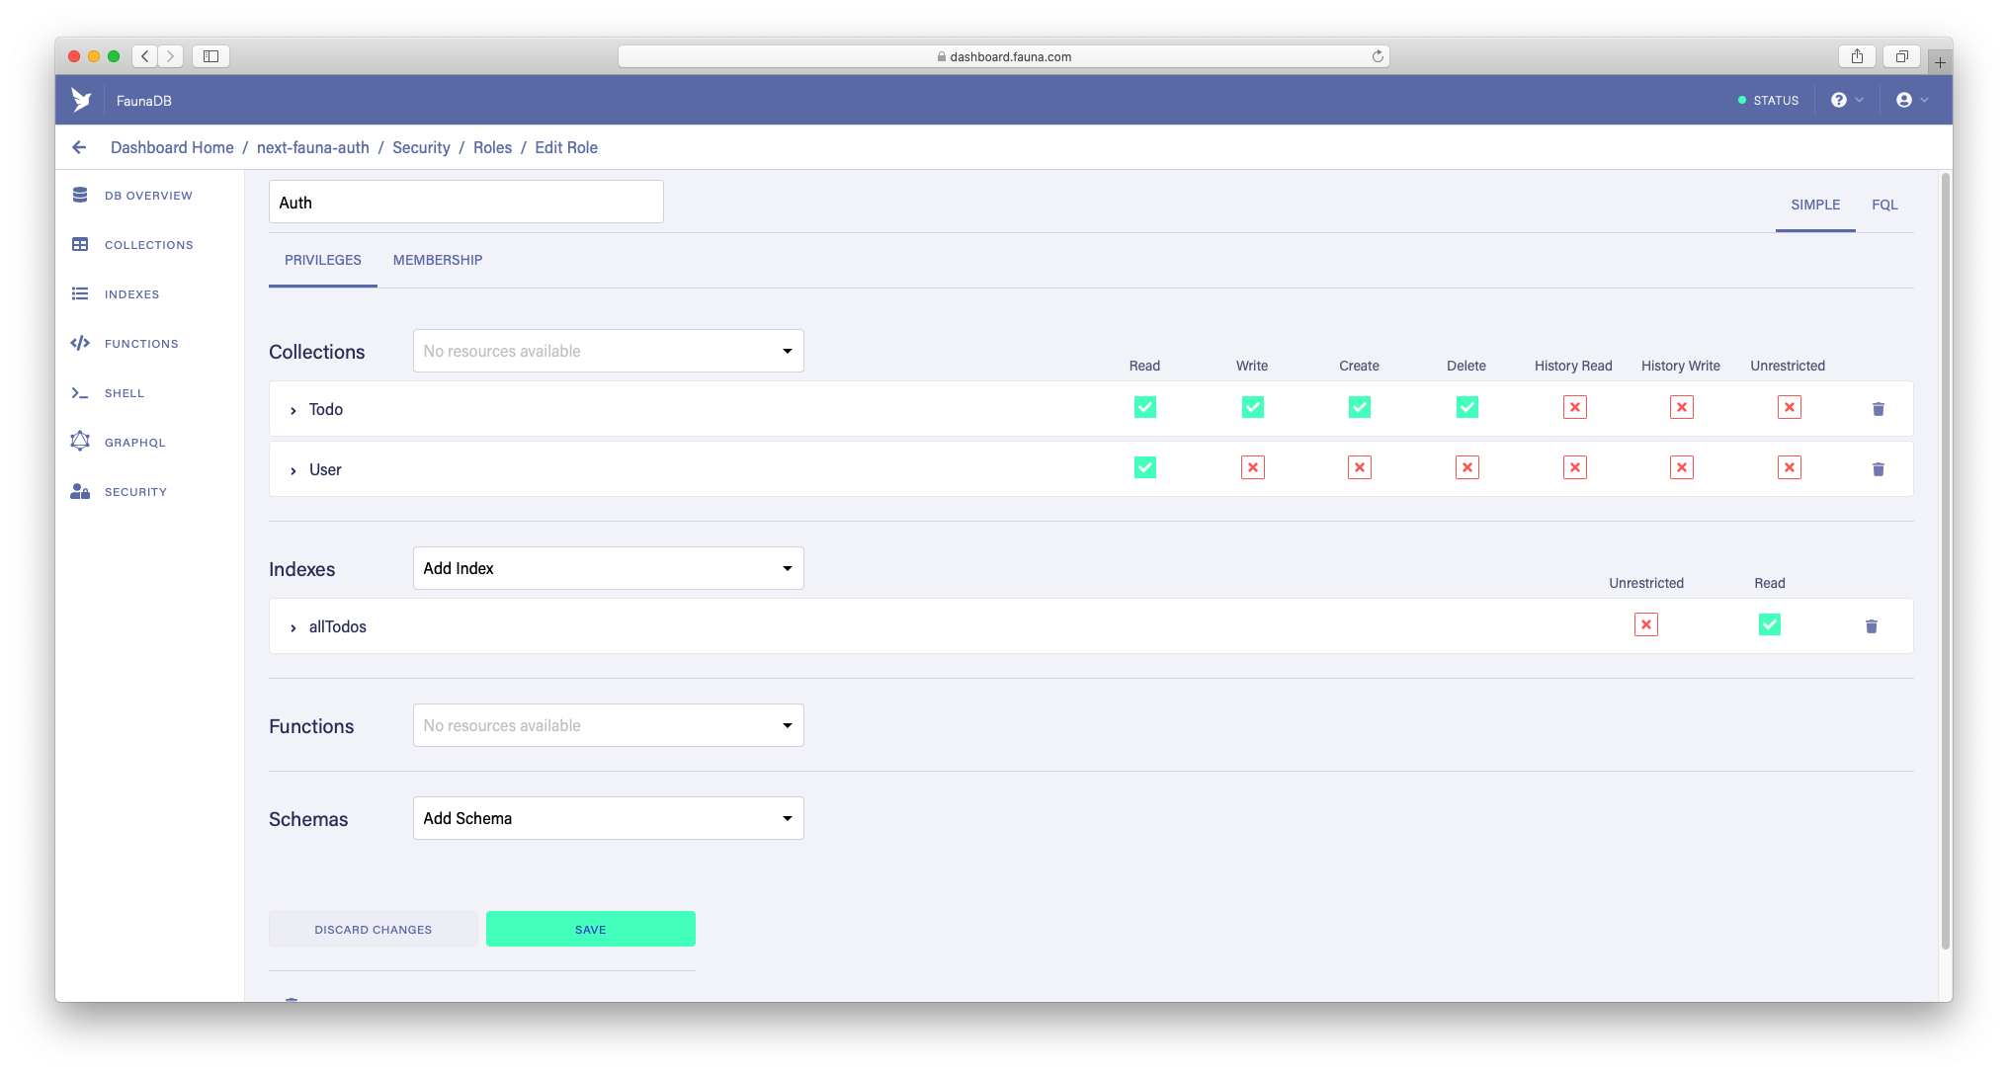Edit the role name field Auth
The width and height of the screenshot is (2008, 1075).
466,202
